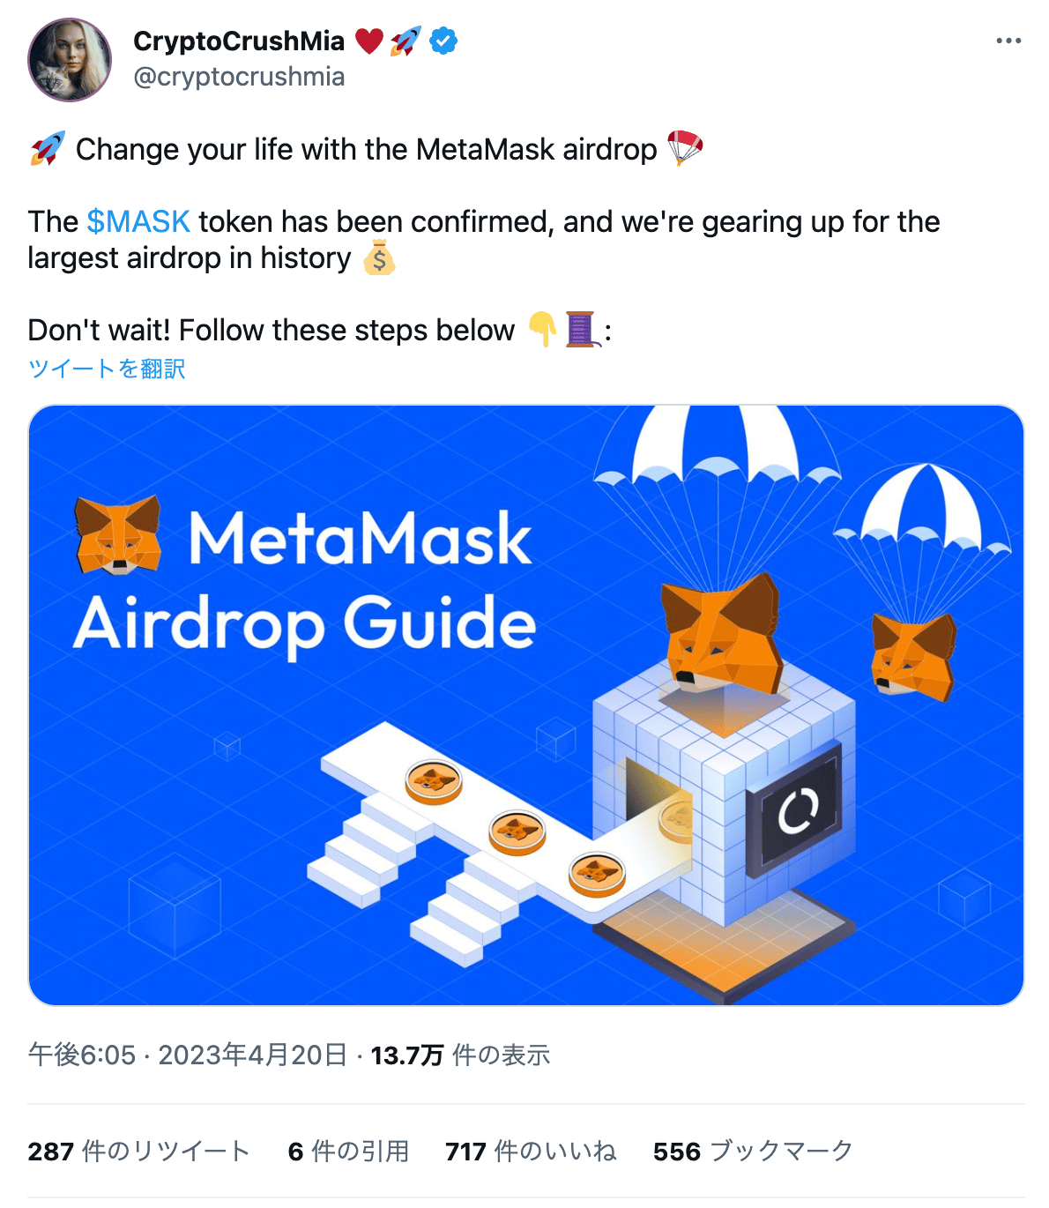This screenshot has height=1208, width=1049.
Task: Click the red heart emoji beside the name
Action: tap(369, 41)
